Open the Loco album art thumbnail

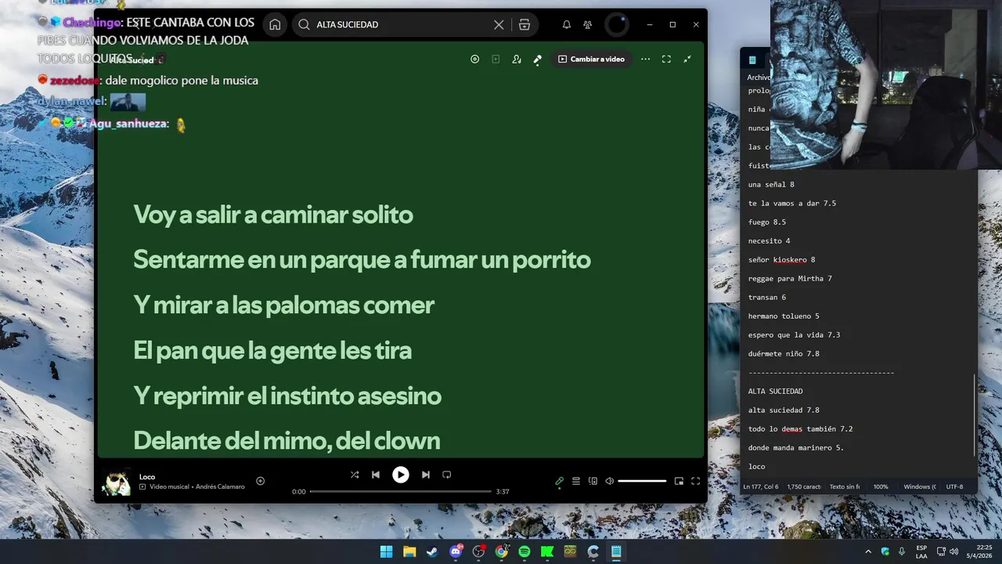coord(117,483)
